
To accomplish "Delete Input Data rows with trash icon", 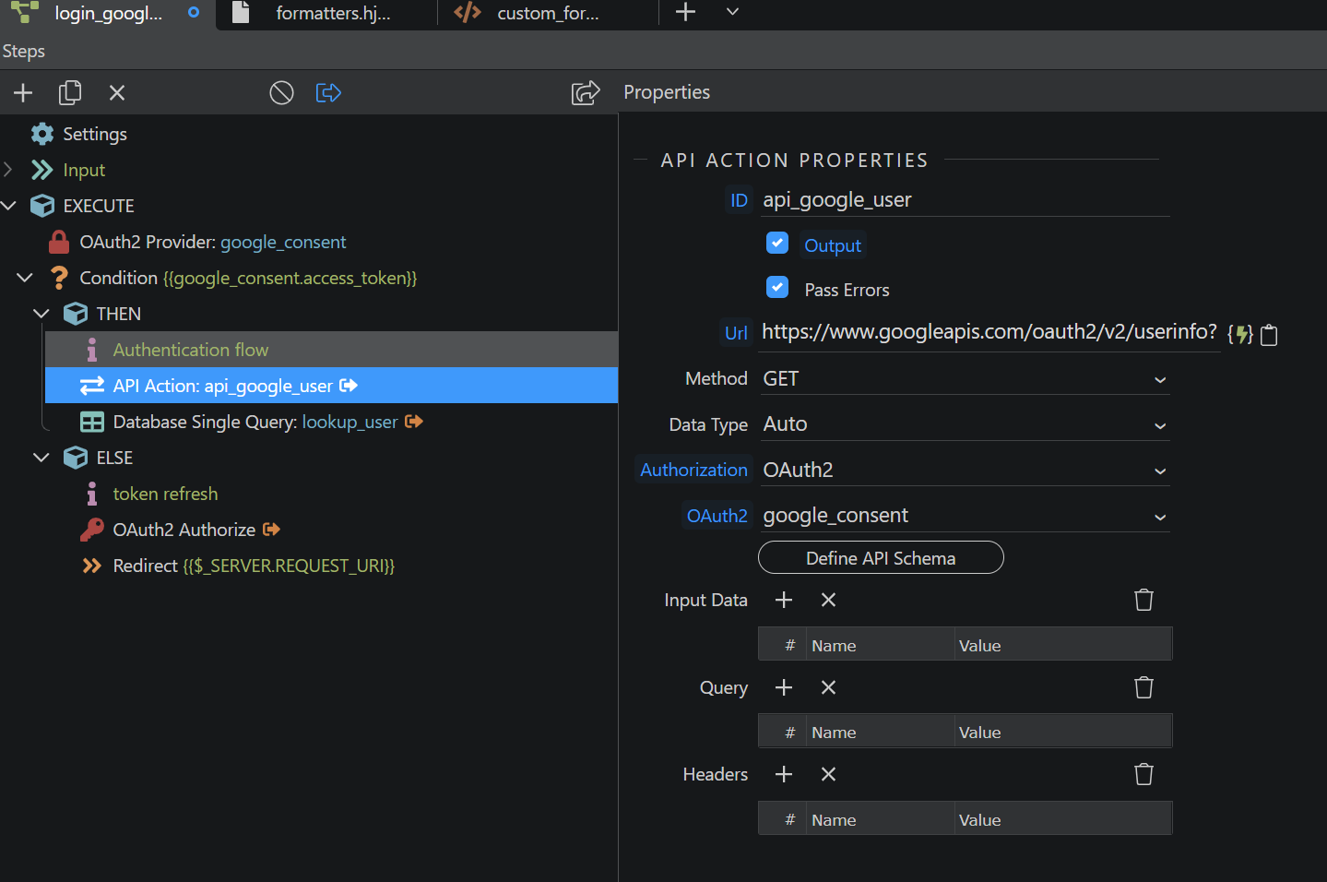I will [x=1143, y=601].
